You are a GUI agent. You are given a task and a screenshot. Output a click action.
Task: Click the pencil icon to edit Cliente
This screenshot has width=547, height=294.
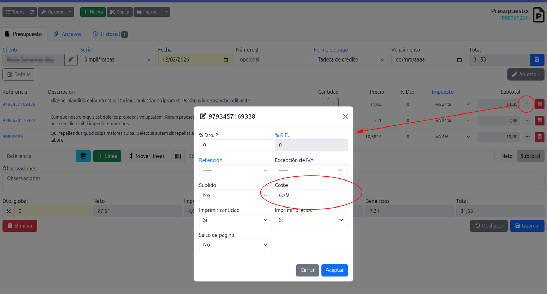click(71, 60)
